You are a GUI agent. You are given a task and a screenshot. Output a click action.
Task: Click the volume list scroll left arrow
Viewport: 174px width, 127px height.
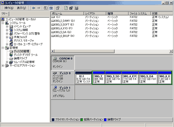(53, 51)
